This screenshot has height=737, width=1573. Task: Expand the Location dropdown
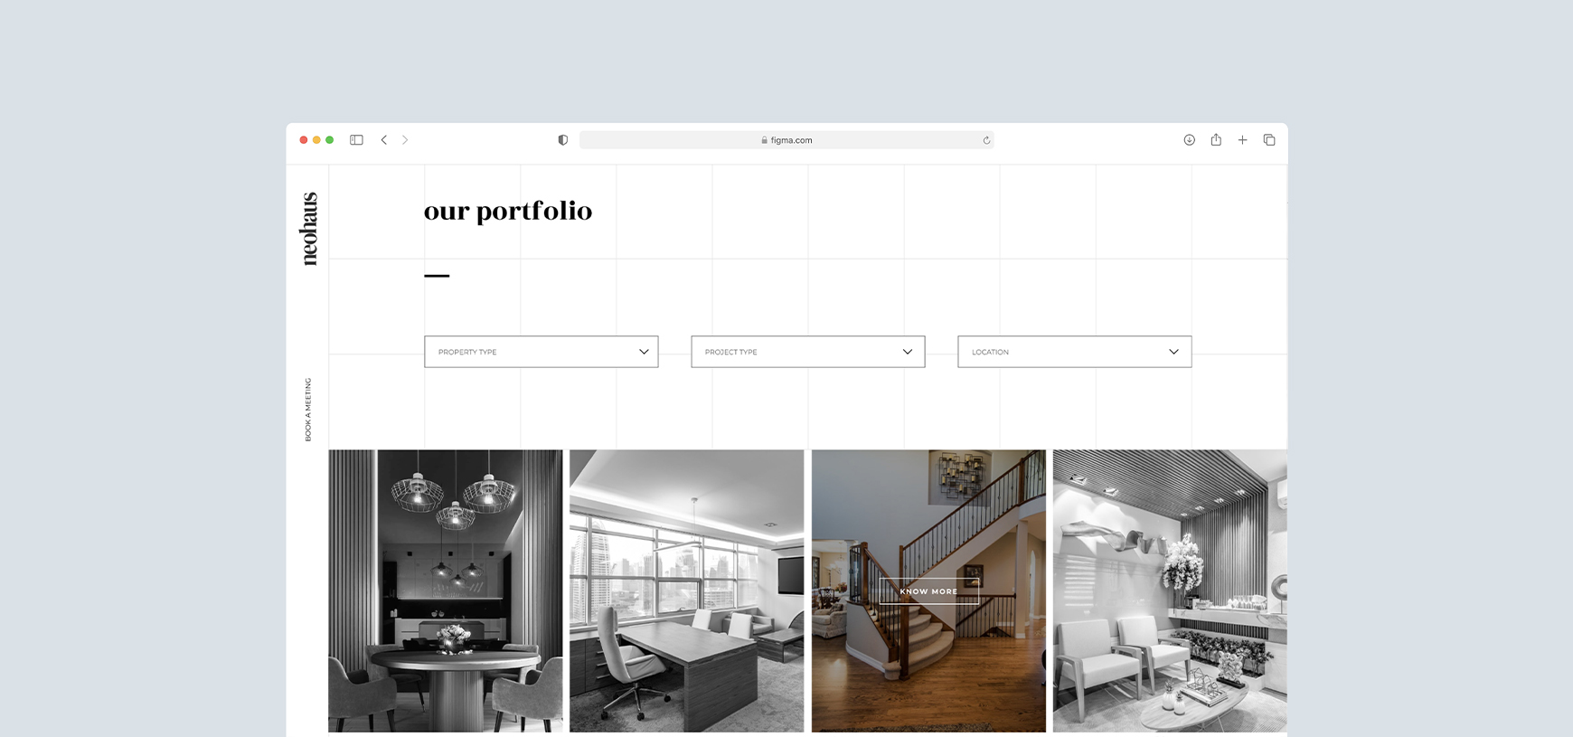tap(1075, 352)
